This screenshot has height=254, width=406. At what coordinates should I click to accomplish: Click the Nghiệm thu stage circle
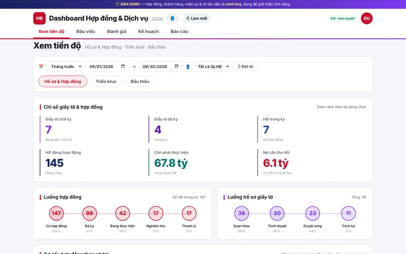(x=156, y=213)
